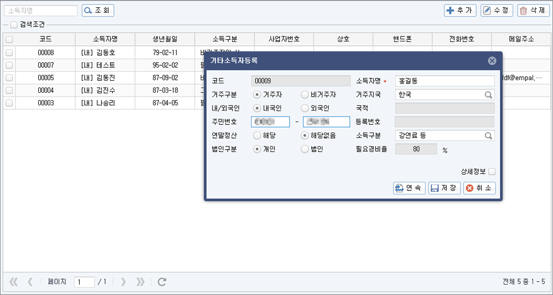This screenshot has height=295, width=553.
Task: Click the 메일주소 column header
Action: click(521, 39)
